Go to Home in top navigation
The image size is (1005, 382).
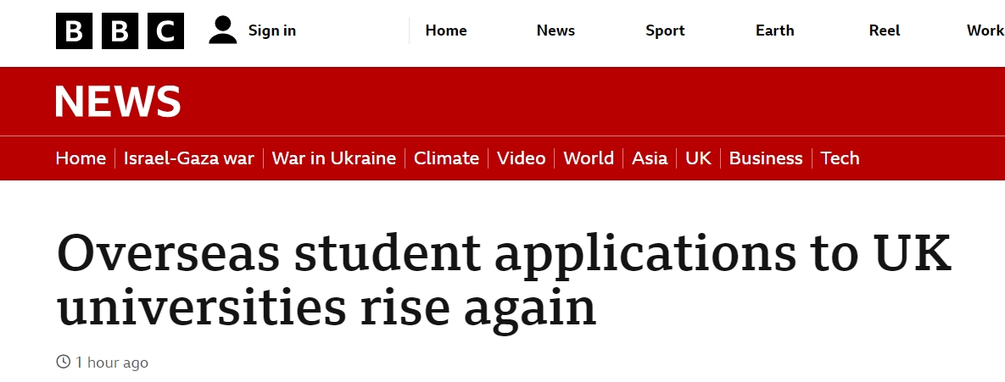(446, 30)
